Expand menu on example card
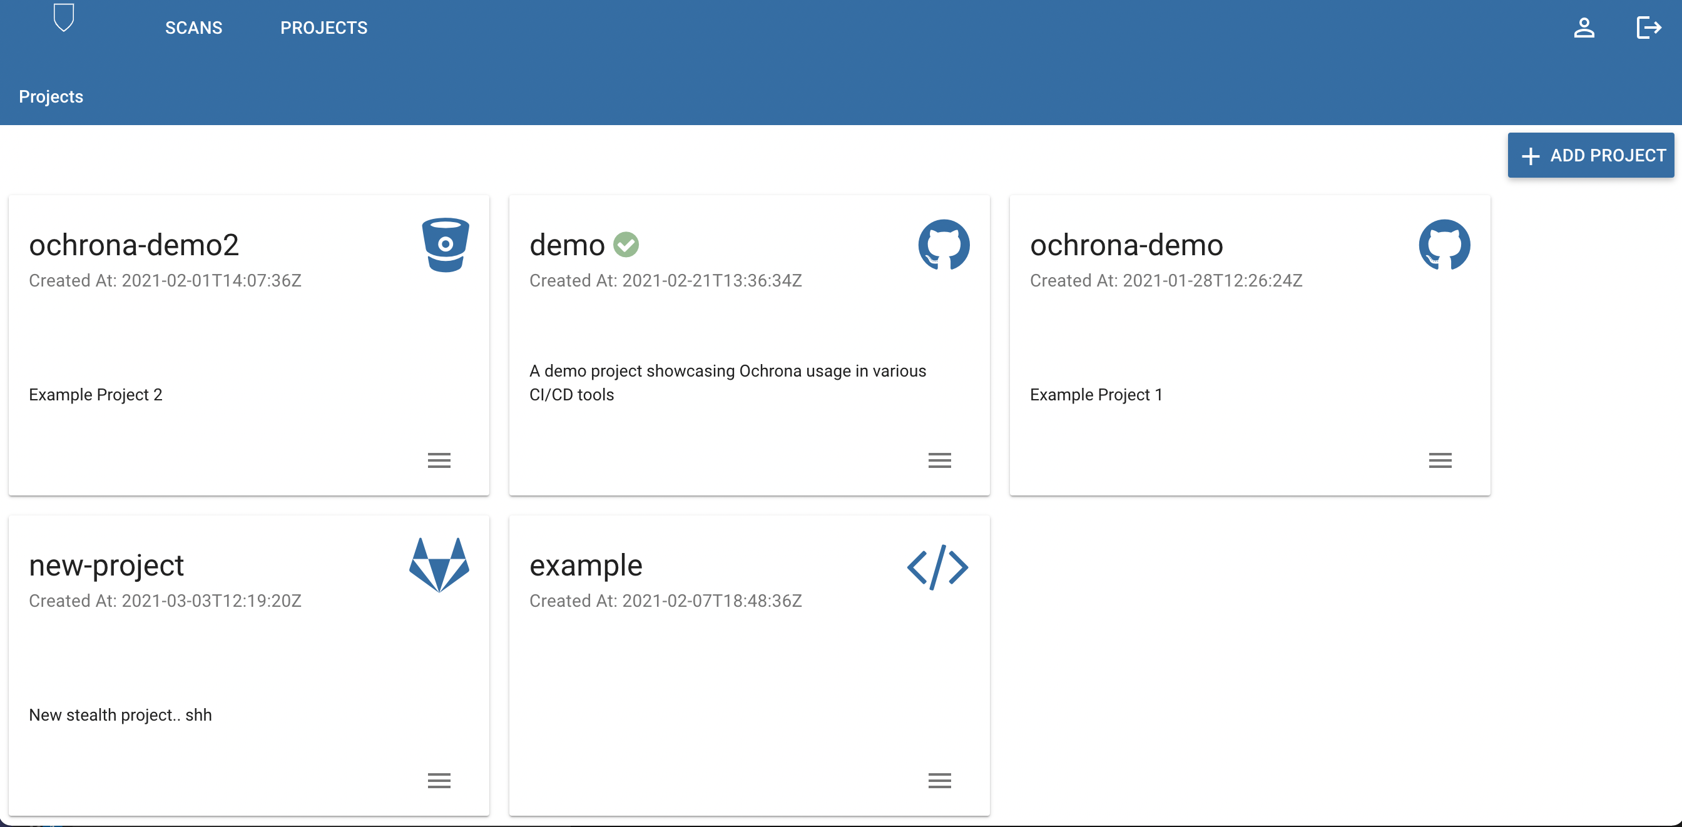 tap(939, 780)
